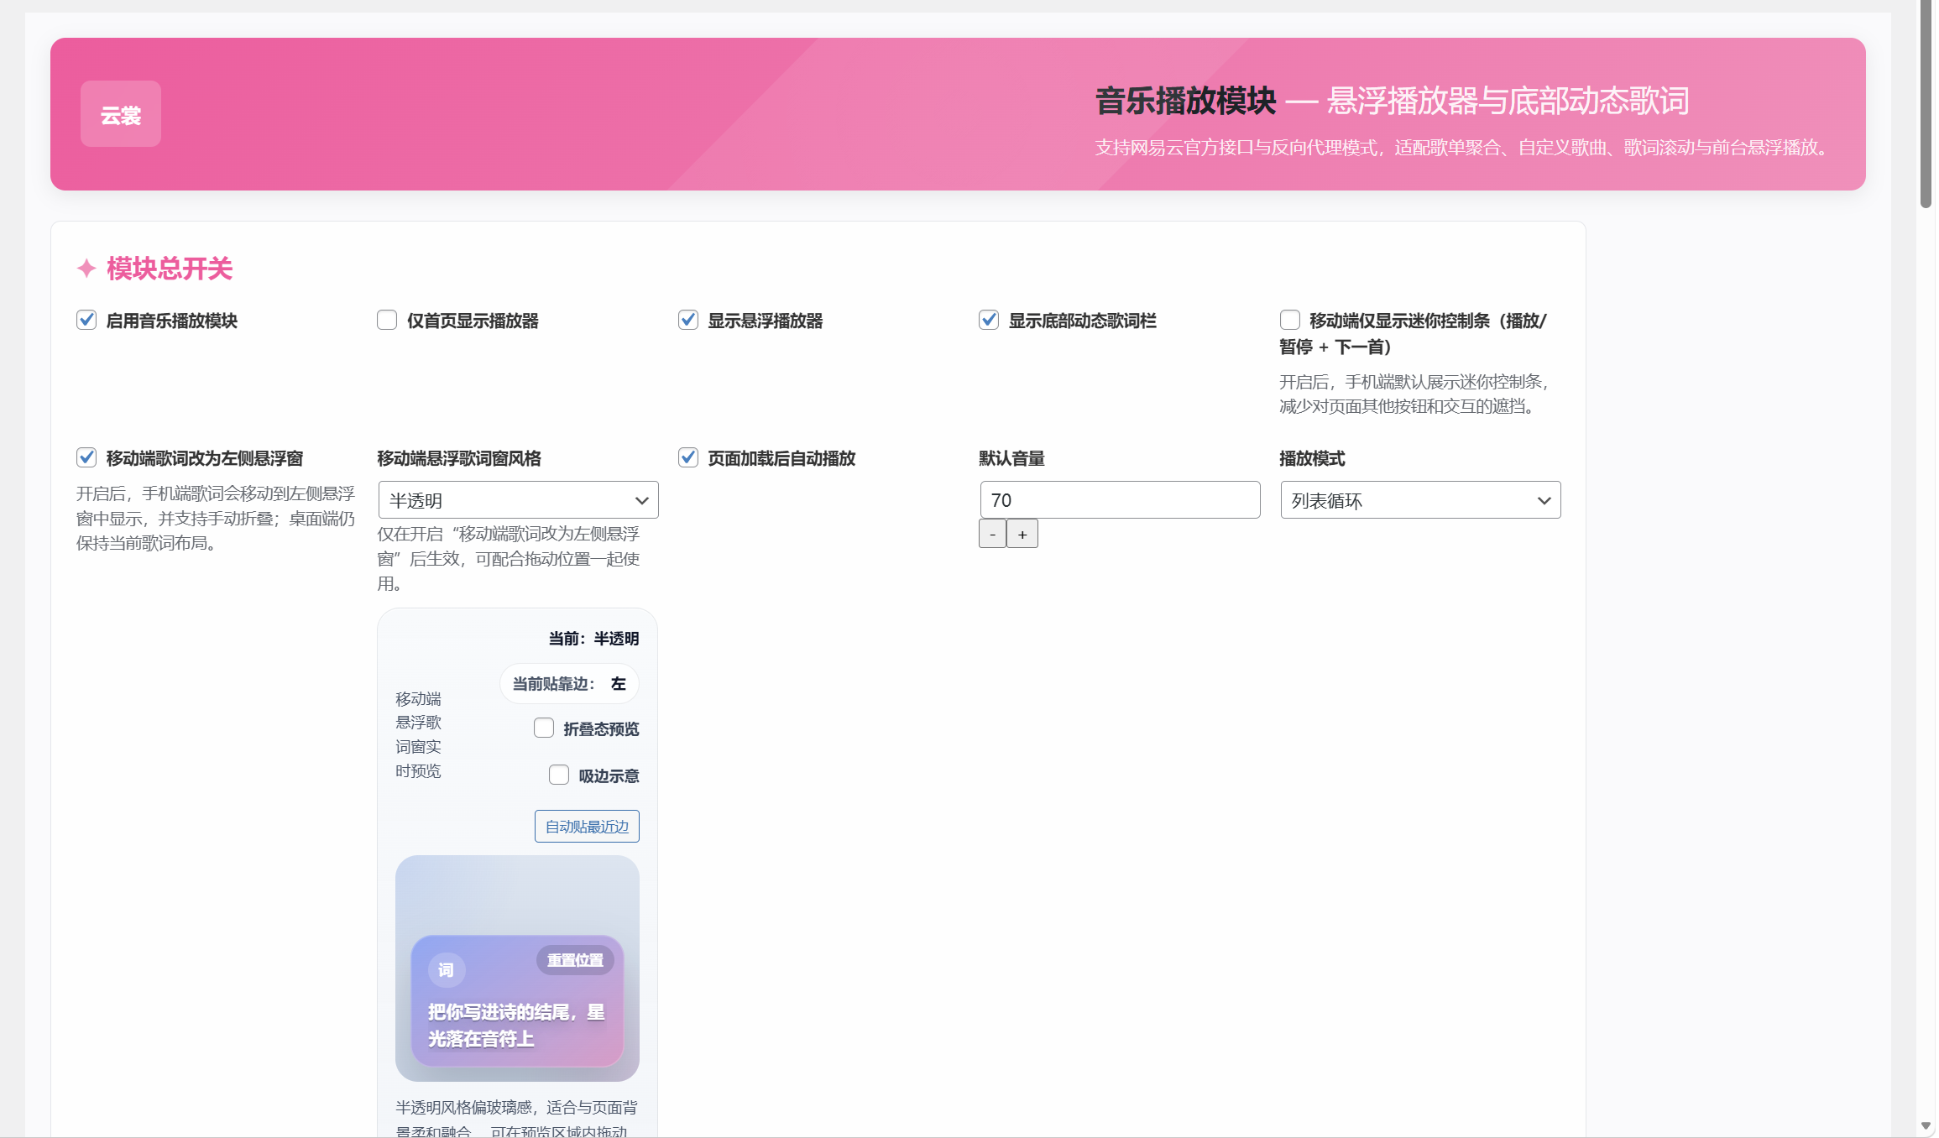
Task: Focus the 默认音量 input field
Action: (x=1120, y=500)
